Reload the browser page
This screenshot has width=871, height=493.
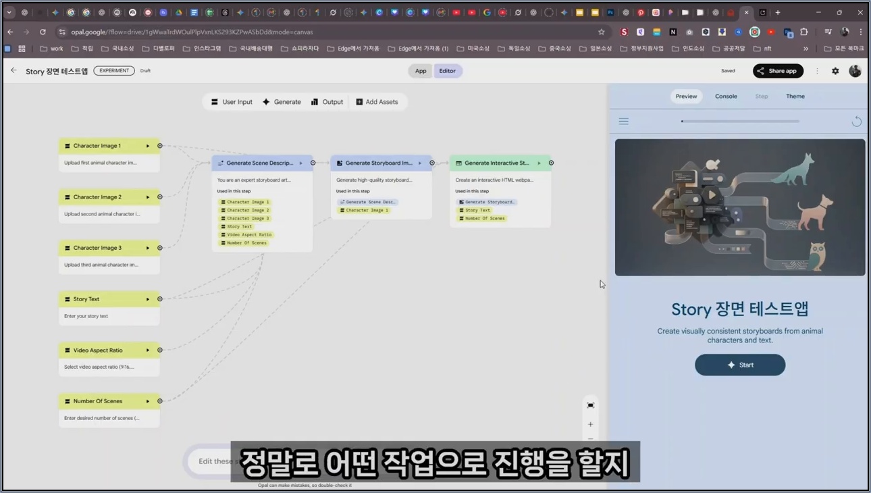tap(43, 32)
